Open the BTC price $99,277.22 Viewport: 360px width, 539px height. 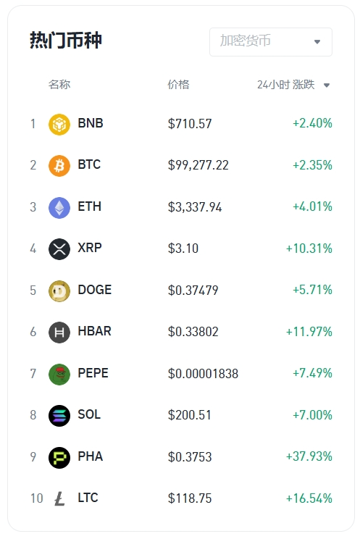click(198, 165)
